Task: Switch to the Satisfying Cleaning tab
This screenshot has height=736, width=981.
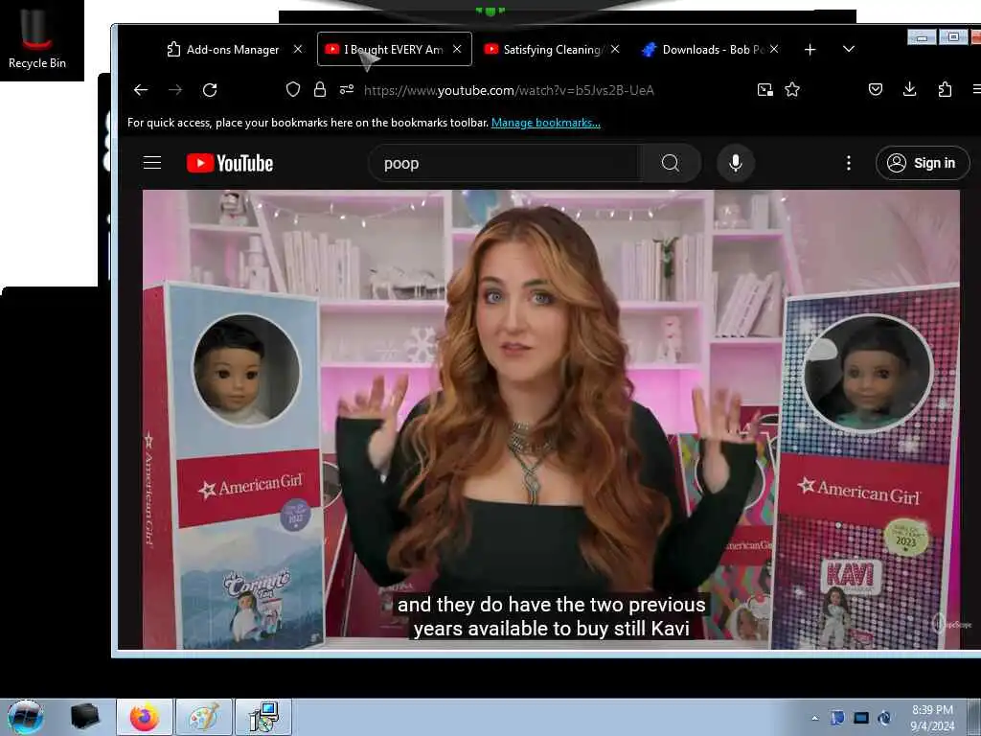Action: tap(551, 50)
